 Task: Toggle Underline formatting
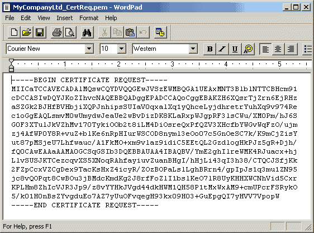(x=235, y=49)
